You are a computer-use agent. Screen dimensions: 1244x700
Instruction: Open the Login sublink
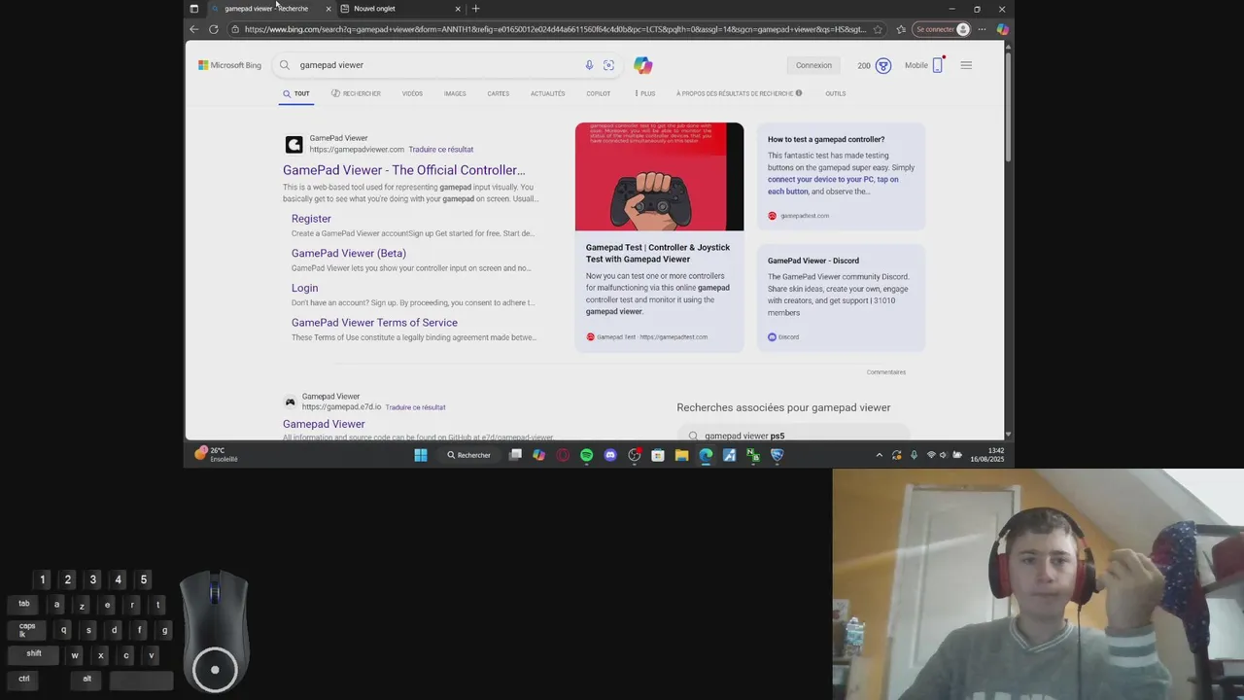[x=304, y=288]
